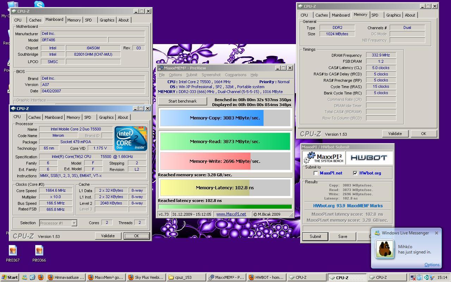Click Start benchmark button
The image size is (451, 282).
coord(183,101)
